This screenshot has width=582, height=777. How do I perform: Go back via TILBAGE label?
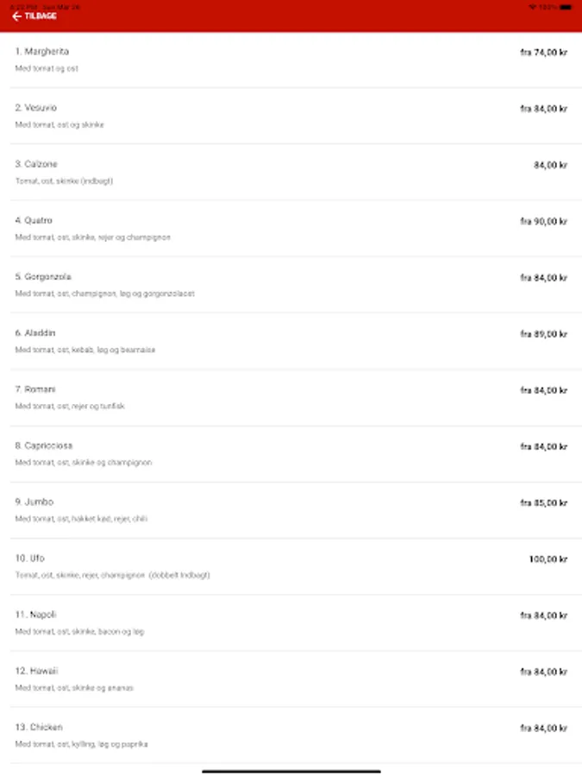tap(41, 16)
